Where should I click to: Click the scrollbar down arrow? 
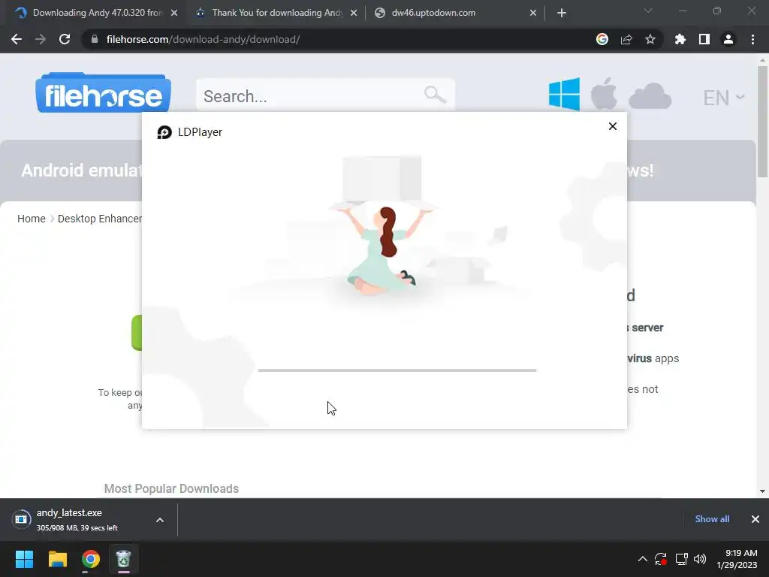762,491
